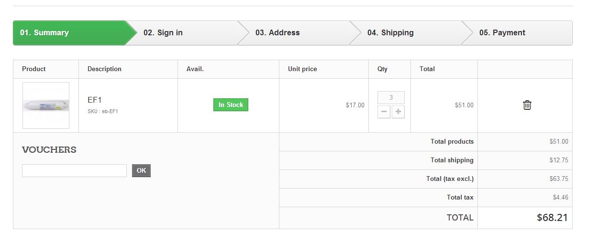
Task: Open the 03. Address step
Action: [x=277, y=33]
